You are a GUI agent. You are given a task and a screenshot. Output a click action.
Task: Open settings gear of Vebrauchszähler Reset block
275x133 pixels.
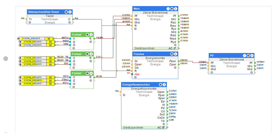click(66, 12)
